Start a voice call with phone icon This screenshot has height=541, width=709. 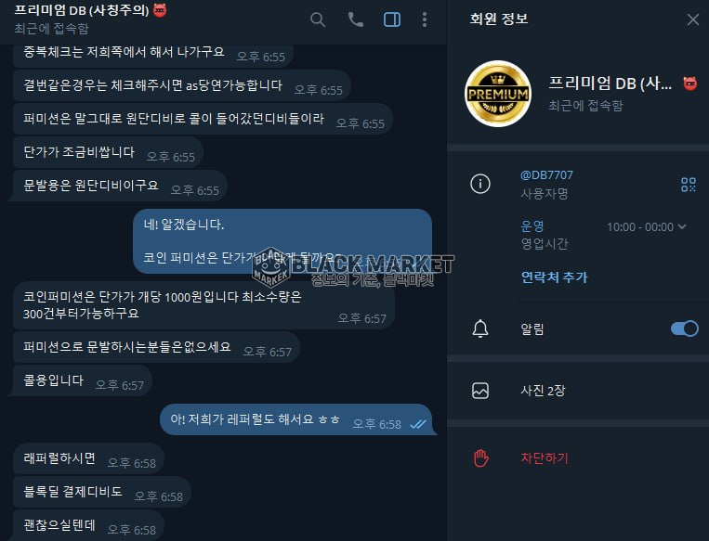tap(355, 19)
